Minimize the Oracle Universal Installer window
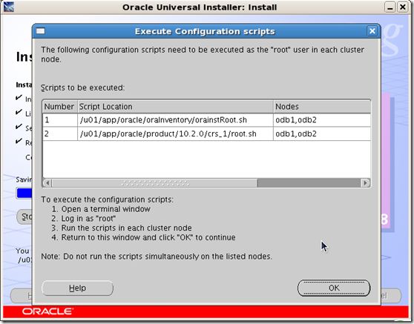Image resolution: width=414 pixels, height=324 pixels. click(390, 7)
